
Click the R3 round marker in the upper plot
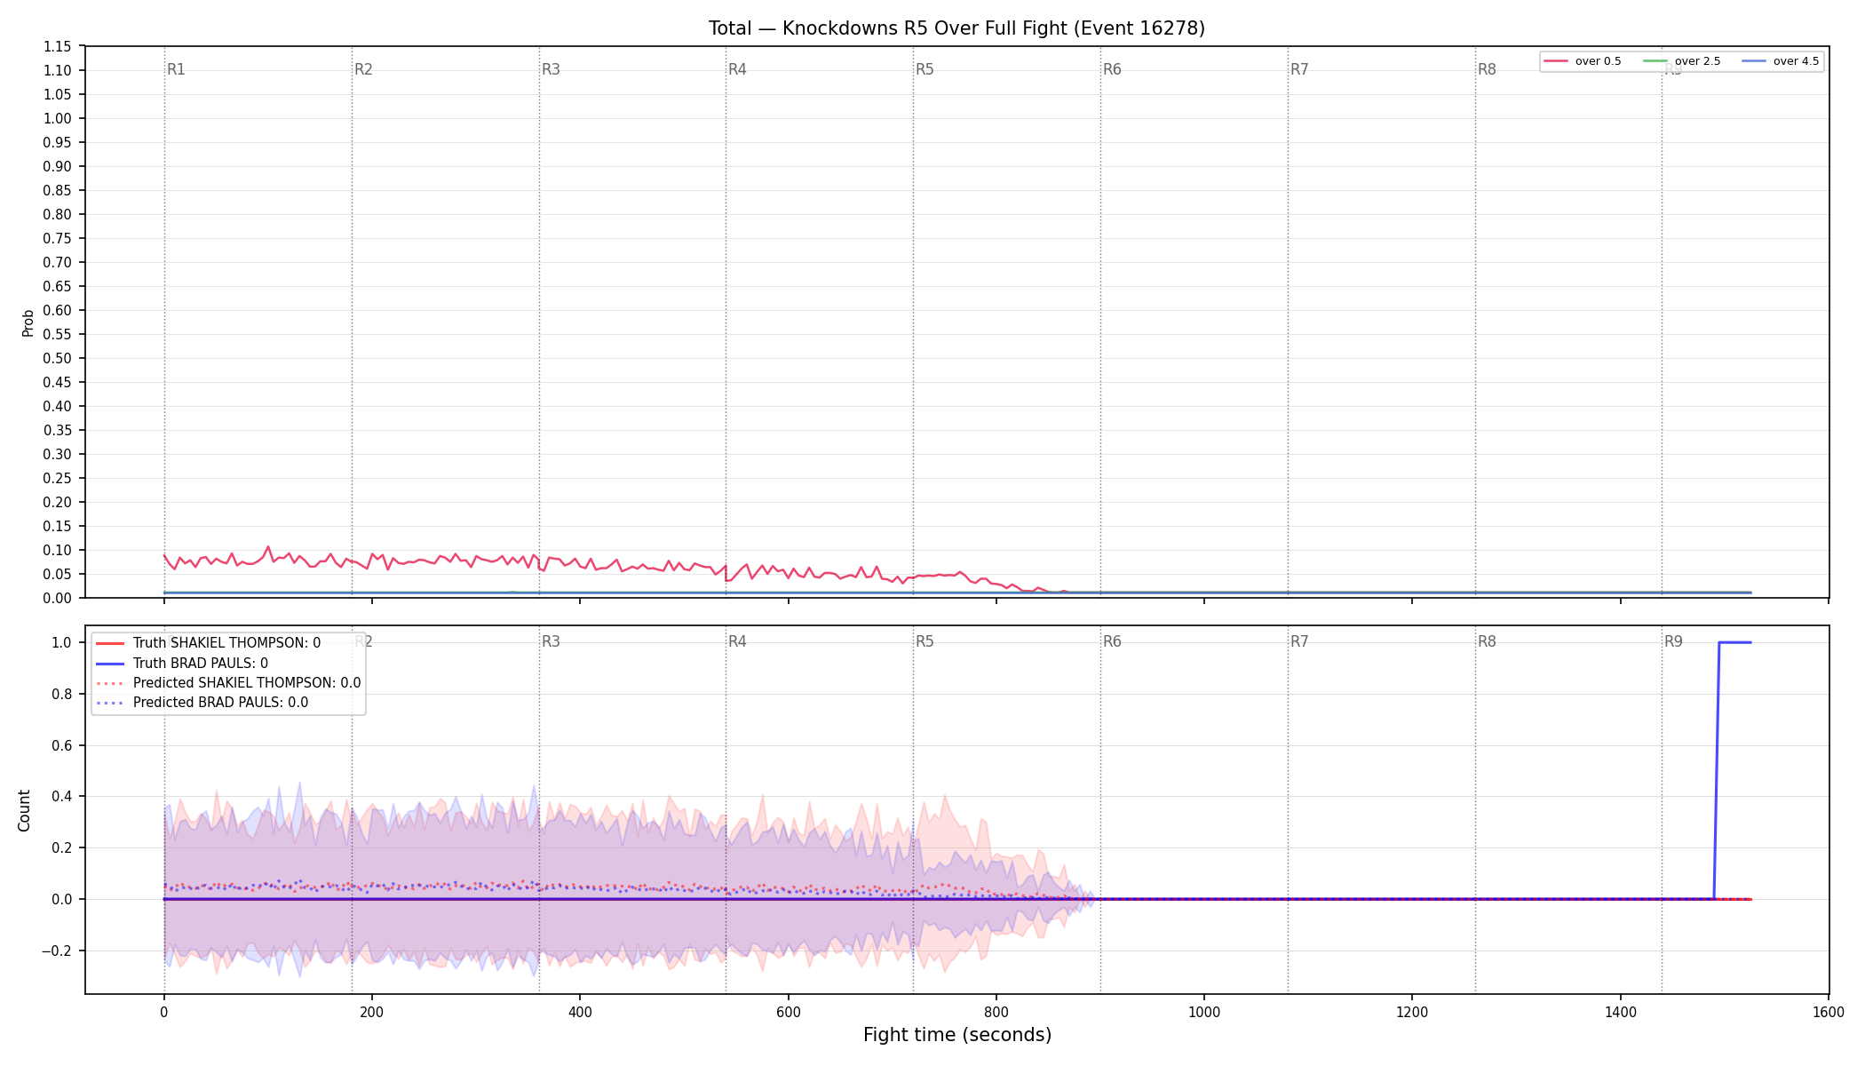[551, 69]
